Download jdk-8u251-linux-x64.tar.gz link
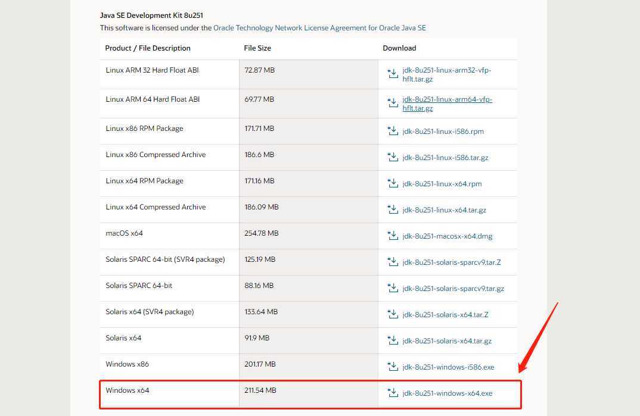The width and height of the screenshot is (640, 416). (444, 210)
